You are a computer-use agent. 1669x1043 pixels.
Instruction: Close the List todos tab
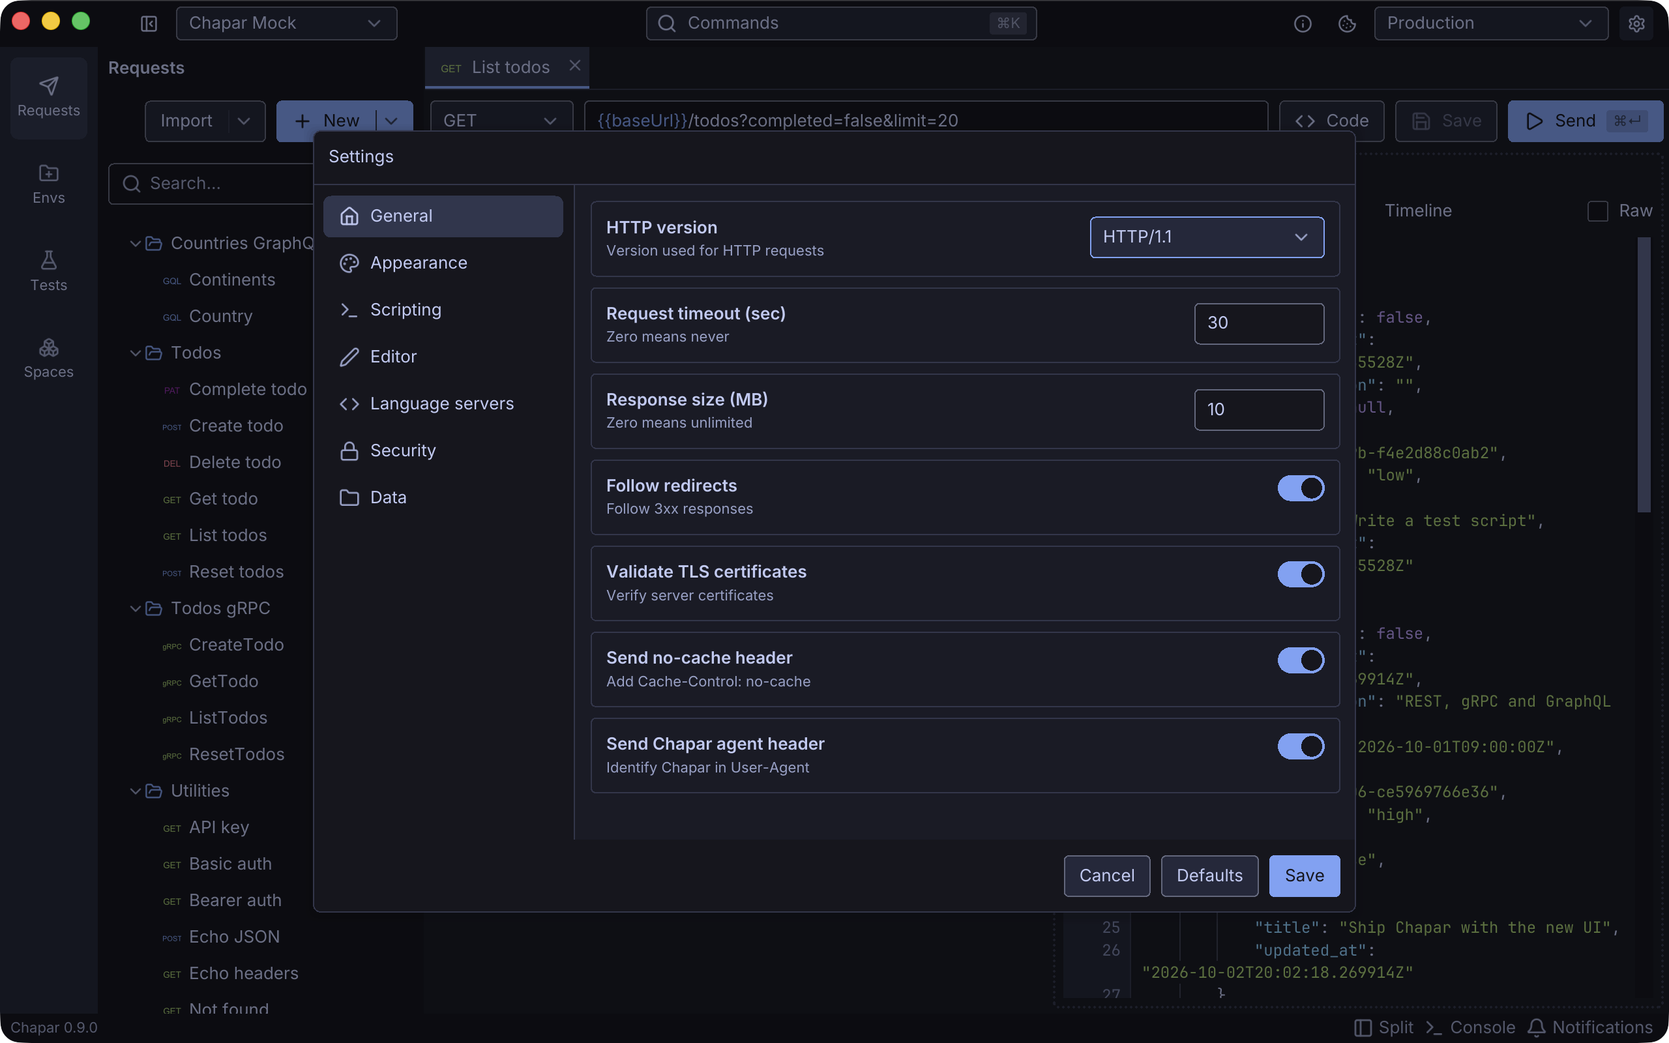point(574,66)
